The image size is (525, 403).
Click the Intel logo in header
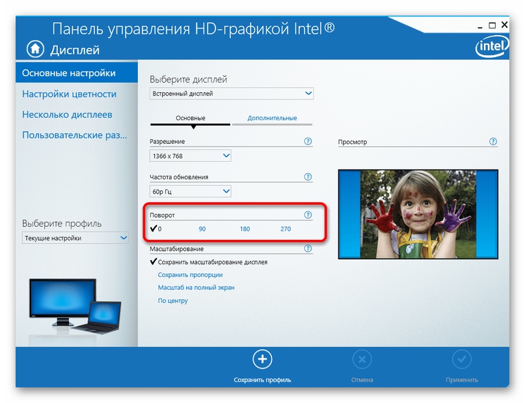tap(492, 47)
